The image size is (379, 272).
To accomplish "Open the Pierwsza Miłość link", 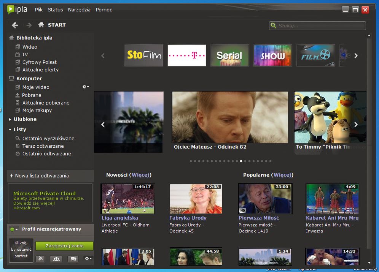I will click(259, 218).
